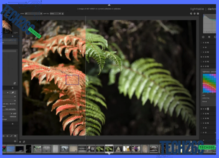Open the sort by time dropdown
The width and height of the screenshot is (219, 158).
(x=55, y=14)
